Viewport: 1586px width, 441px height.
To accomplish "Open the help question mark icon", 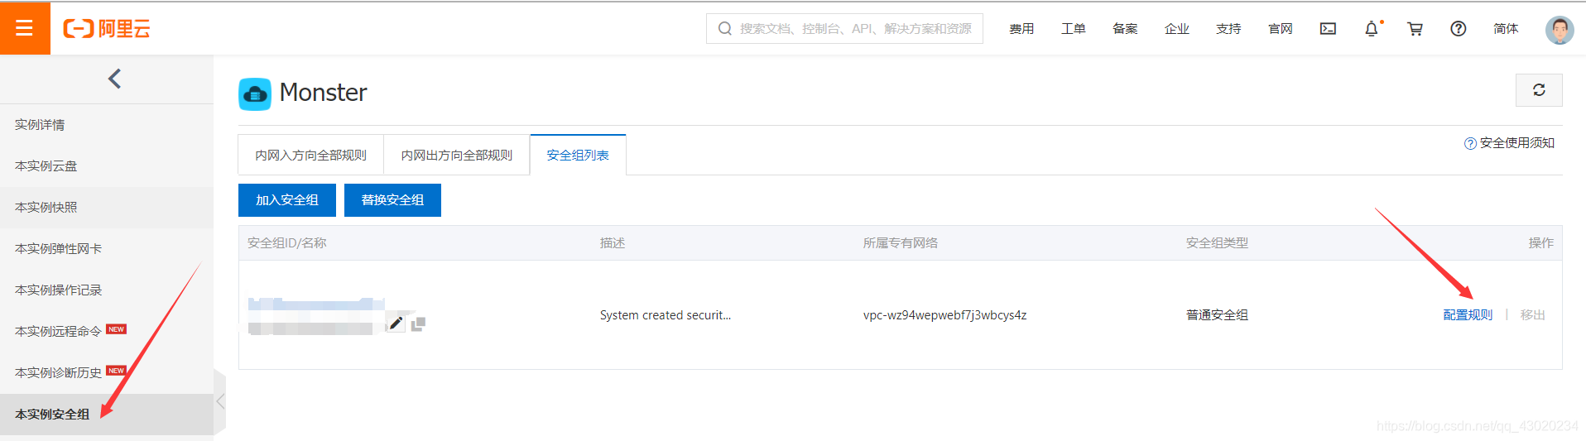I will [1459, 29].
